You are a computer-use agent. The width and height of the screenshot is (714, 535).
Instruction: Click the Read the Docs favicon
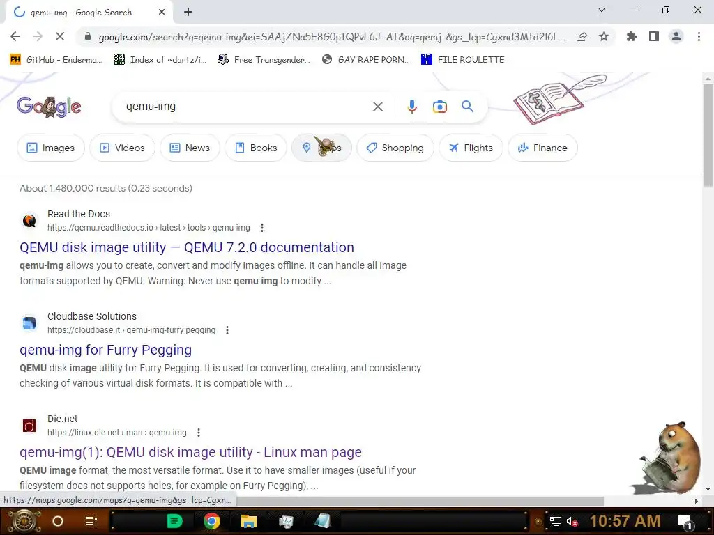29,221
